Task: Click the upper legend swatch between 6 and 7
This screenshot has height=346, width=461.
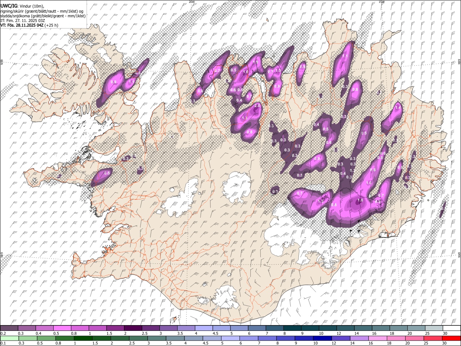Action: 257,328
